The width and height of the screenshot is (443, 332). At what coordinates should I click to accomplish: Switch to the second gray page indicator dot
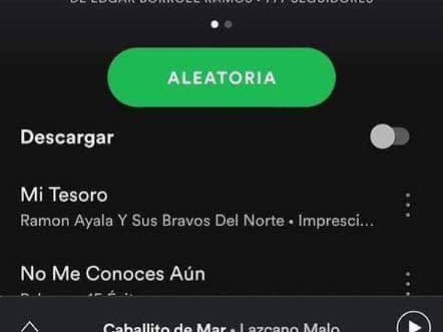coord(228,25)
